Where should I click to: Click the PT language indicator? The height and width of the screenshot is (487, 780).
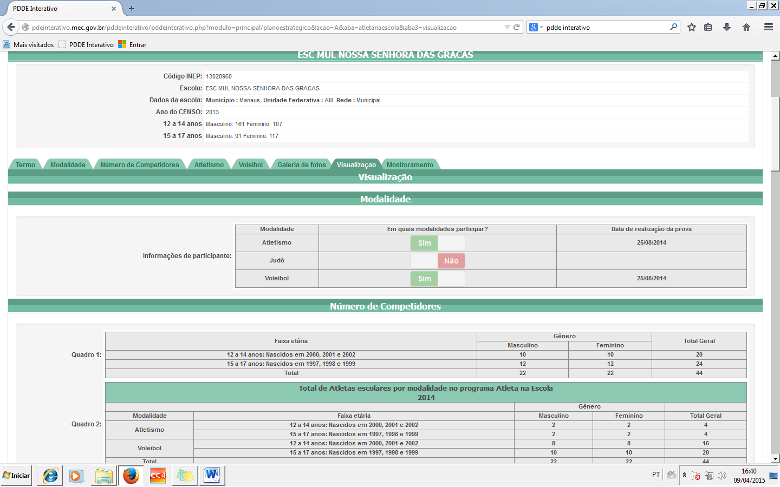click(656, 475)
